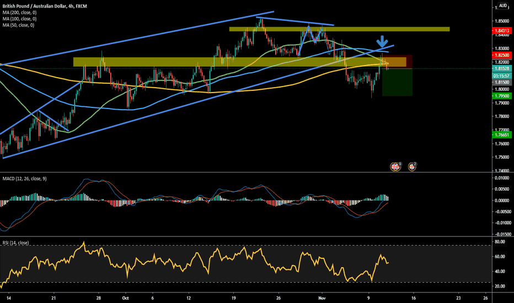Click 80.00 on the RSI scale
The width and height of the screenshot is (514, 303).
[x=500, y=242]
